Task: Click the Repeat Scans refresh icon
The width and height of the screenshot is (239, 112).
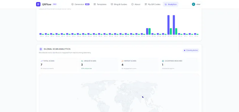Action: coord(122,61)
